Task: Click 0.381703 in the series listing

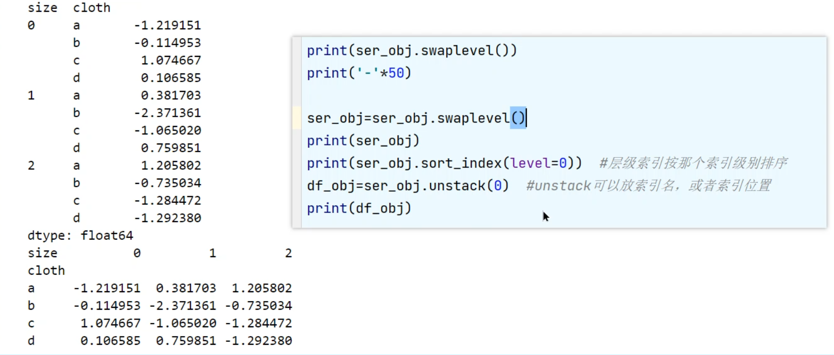Action: pos(171,95)
